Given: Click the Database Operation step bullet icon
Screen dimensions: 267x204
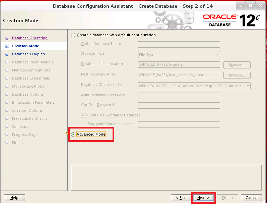Looking at the screenshot, I should [x=7, y=38].
